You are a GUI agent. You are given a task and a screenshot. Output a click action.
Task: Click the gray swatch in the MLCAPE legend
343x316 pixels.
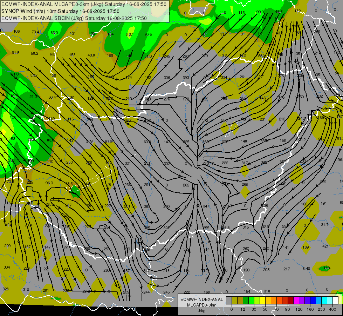pos(229,300)
